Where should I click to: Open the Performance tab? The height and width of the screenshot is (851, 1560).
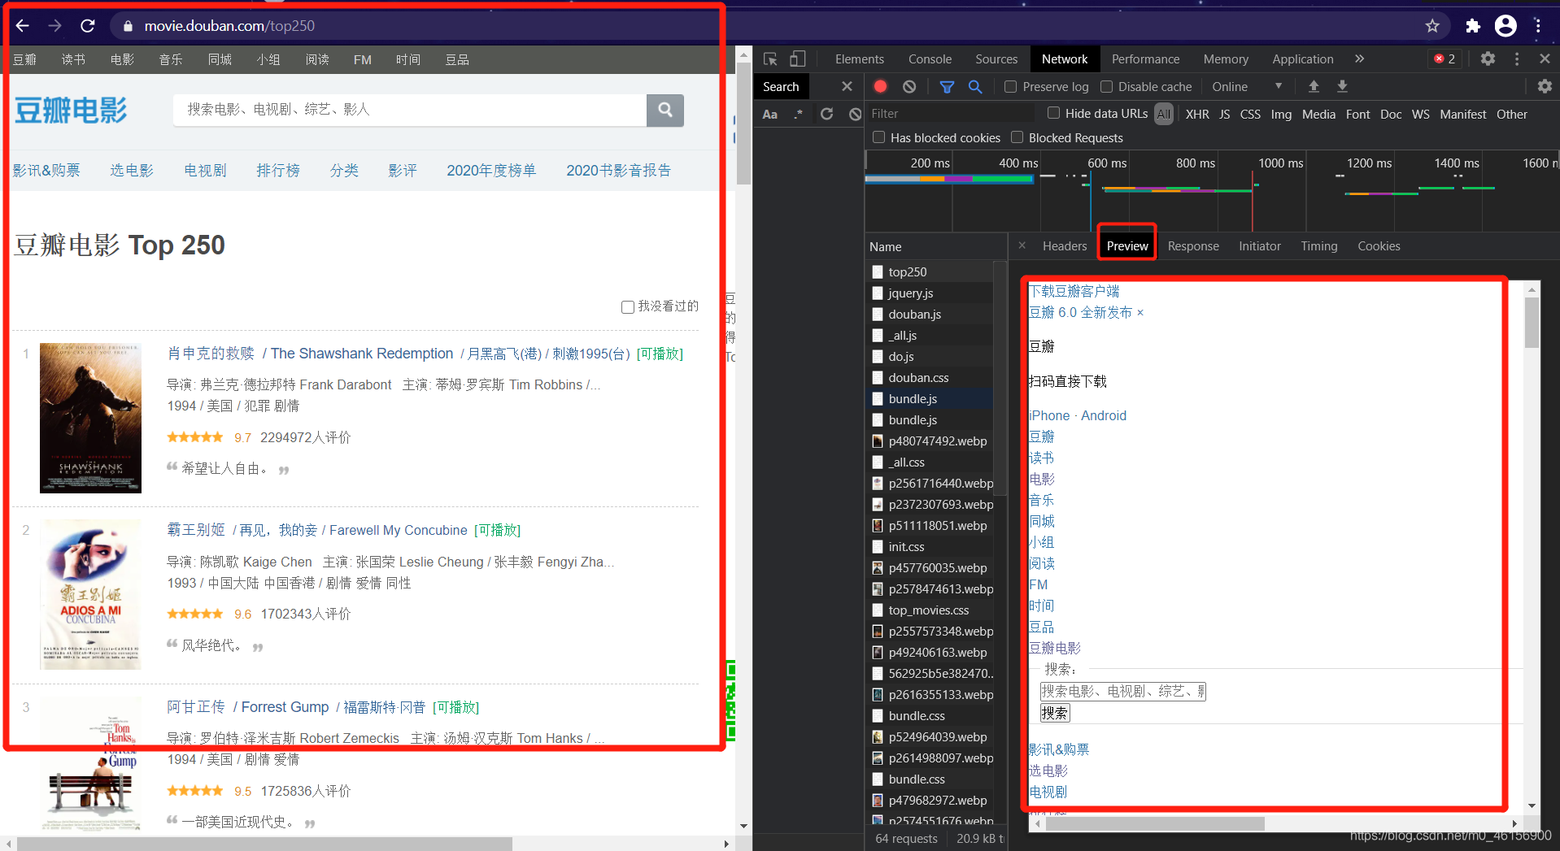point(1145,59)
